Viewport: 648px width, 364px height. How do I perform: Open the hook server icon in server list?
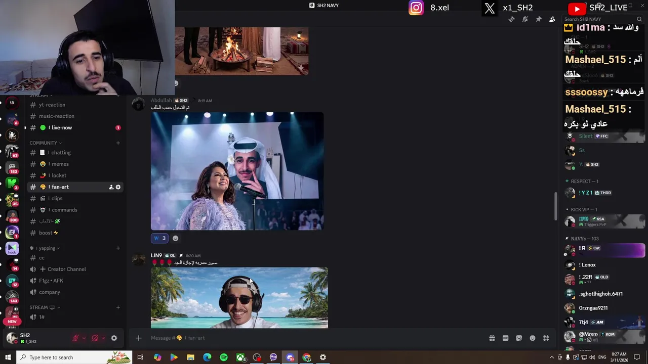(12, 248)
